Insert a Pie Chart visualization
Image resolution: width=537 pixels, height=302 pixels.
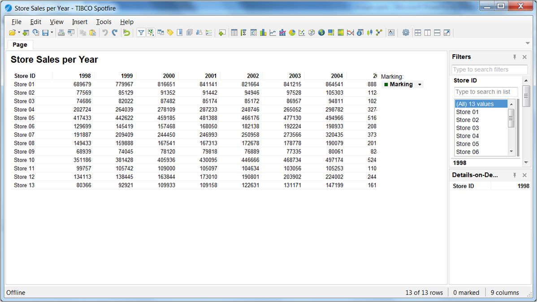(x=292, y=32)
